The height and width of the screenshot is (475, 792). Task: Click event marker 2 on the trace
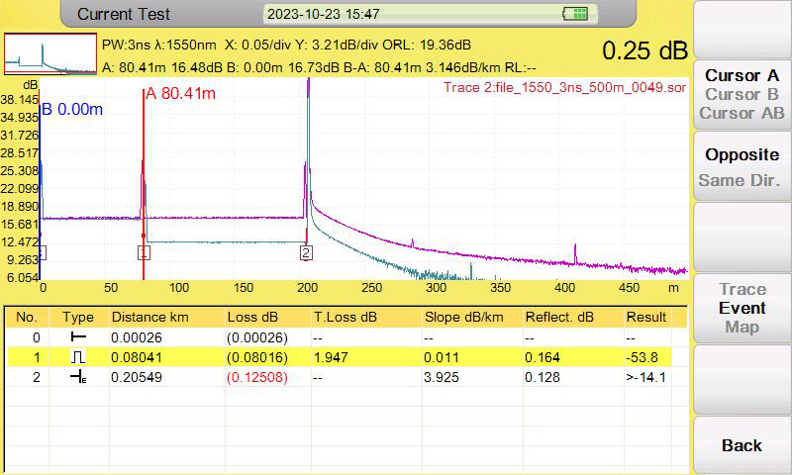pyautogui.click(x=306, y=252)
